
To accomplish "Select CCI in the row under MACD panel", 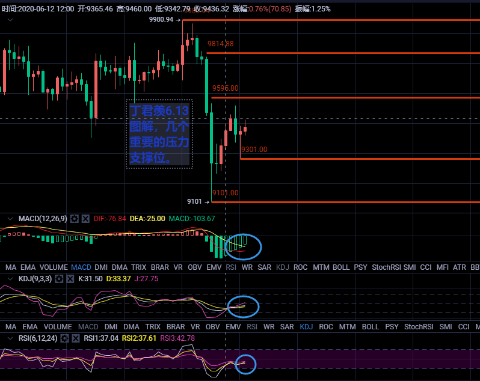I will click(426, 267).
